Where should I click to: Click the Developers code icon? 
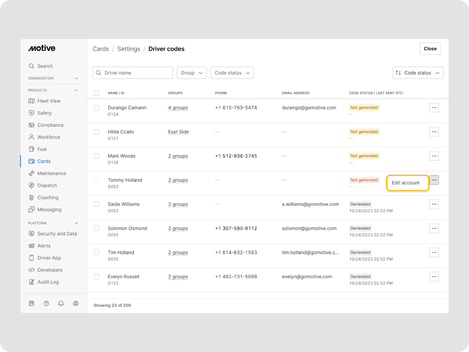pyautogui.click(x=31, y=270)
